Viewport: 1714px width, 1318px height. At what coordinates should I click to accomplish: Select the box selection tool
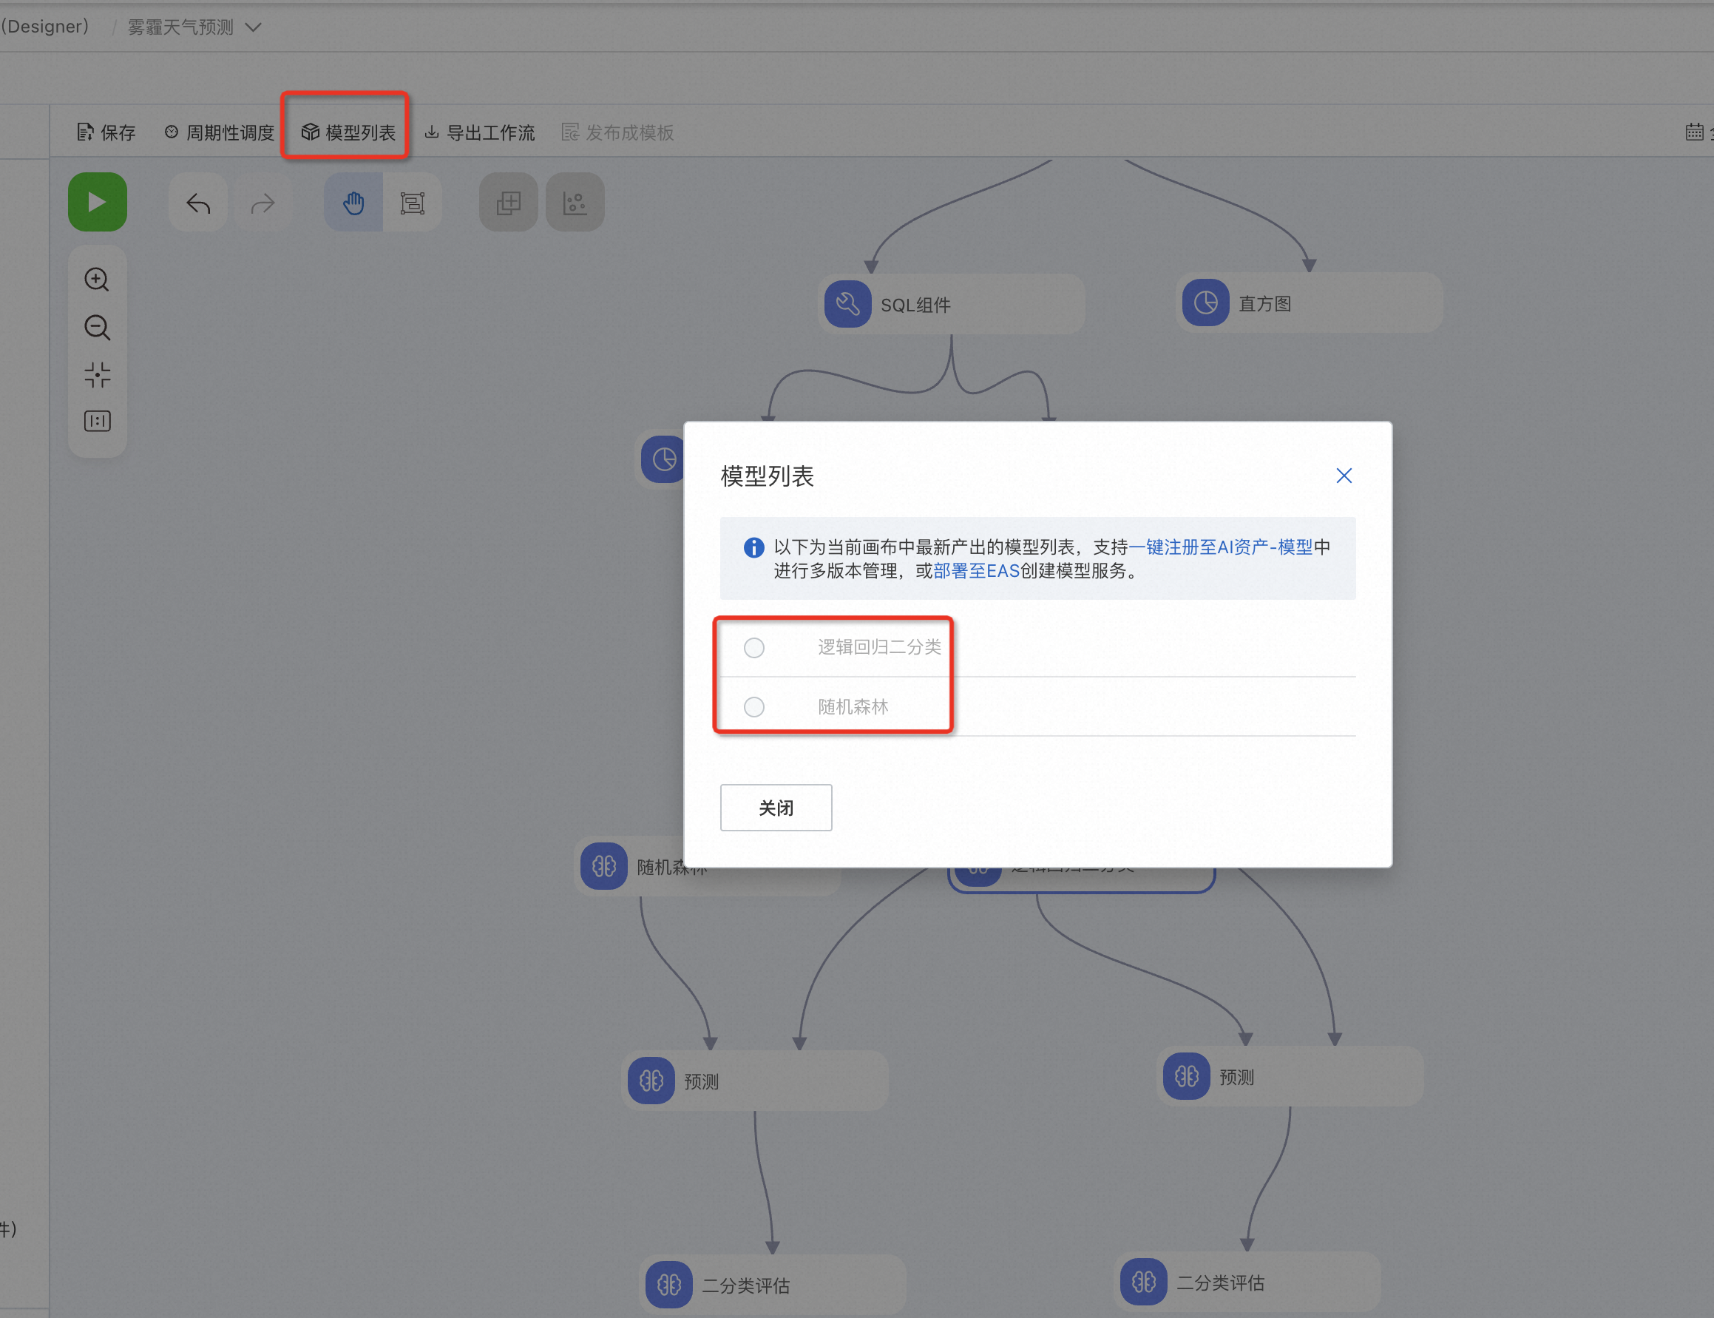coord(413,203)
